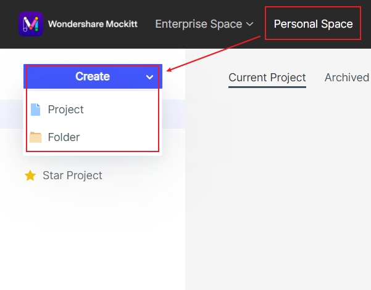The width and height of the screenshot is (371, 290).
Task: Click the Wondershare Mockitt logo icon
Action: 31,24
